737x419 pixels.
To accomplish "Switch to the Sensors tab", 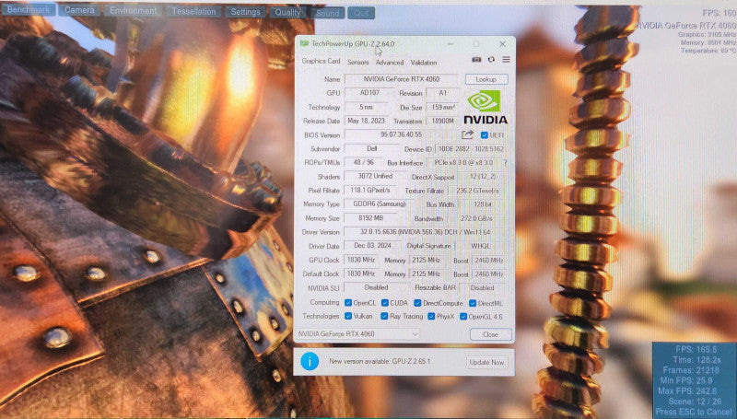I will [358, 62].
